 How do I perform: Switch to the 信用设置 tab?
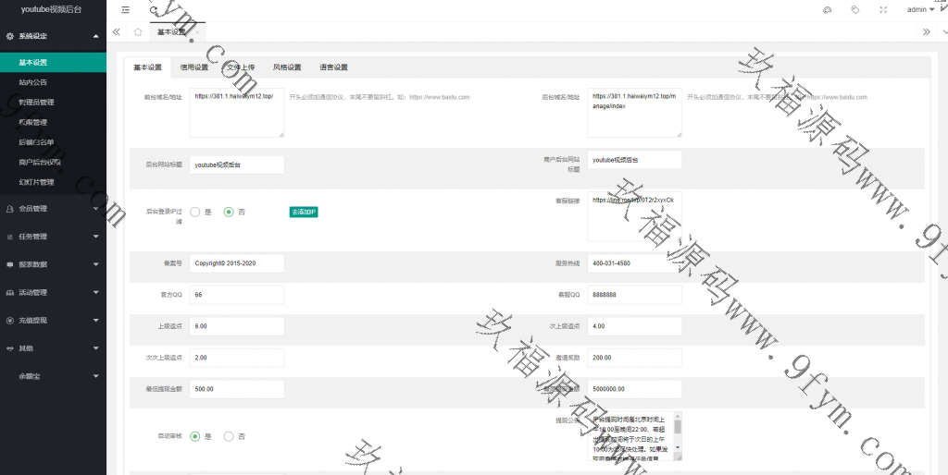tap(193, 67)
